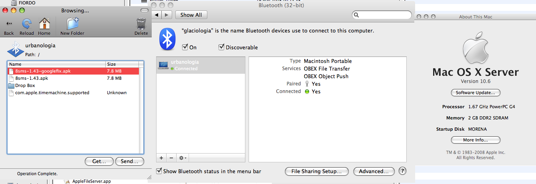The image size is (536, 184).
Task: Click the System Preferences search field
Action: click(382, 15)
